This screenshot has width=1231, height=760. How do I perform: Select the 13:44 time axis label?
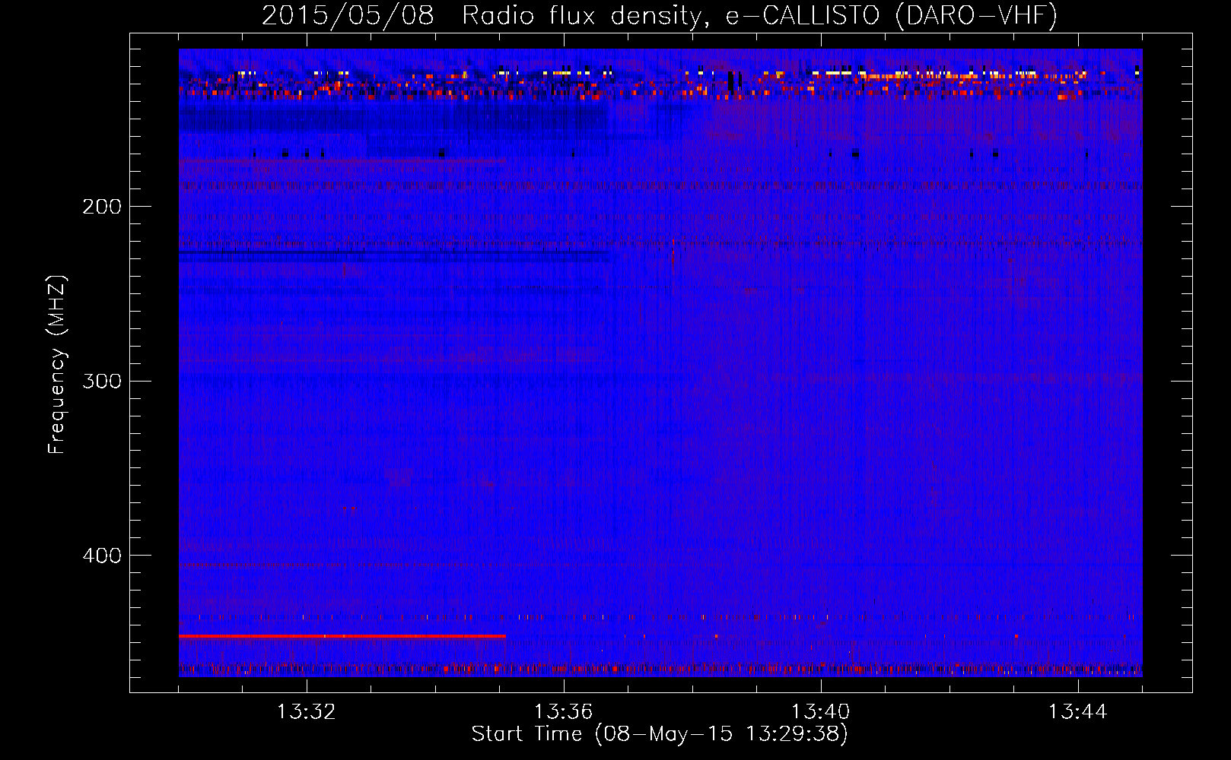1078,712
